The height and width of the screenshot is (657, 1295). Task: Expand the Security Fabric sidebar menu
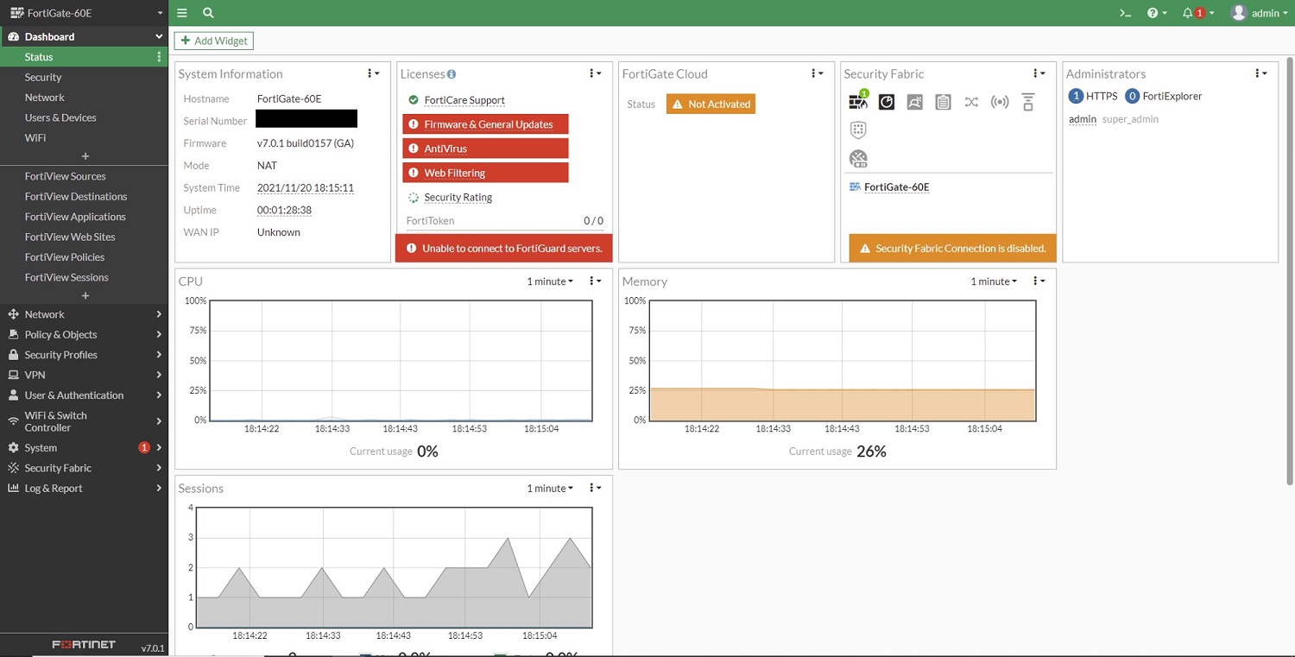coord(84,468)
